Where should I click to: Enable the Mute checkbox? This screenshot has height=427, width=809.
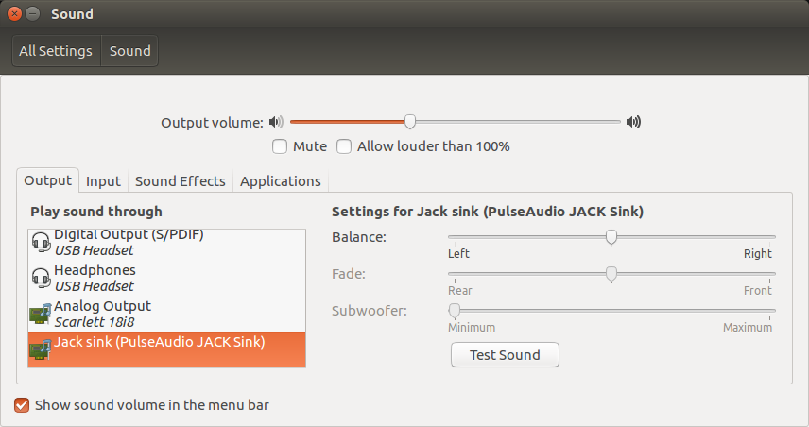pos(280,146)
